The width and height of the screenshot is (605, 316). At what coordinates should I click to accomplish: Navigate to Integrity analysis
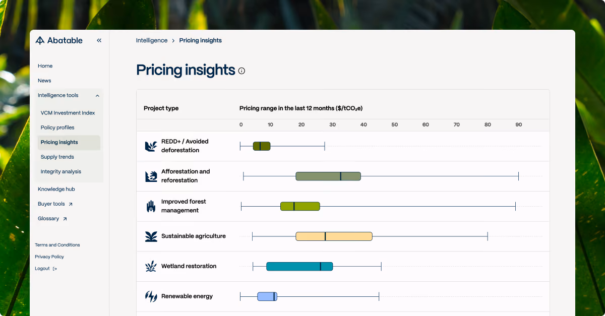[61, 171]
